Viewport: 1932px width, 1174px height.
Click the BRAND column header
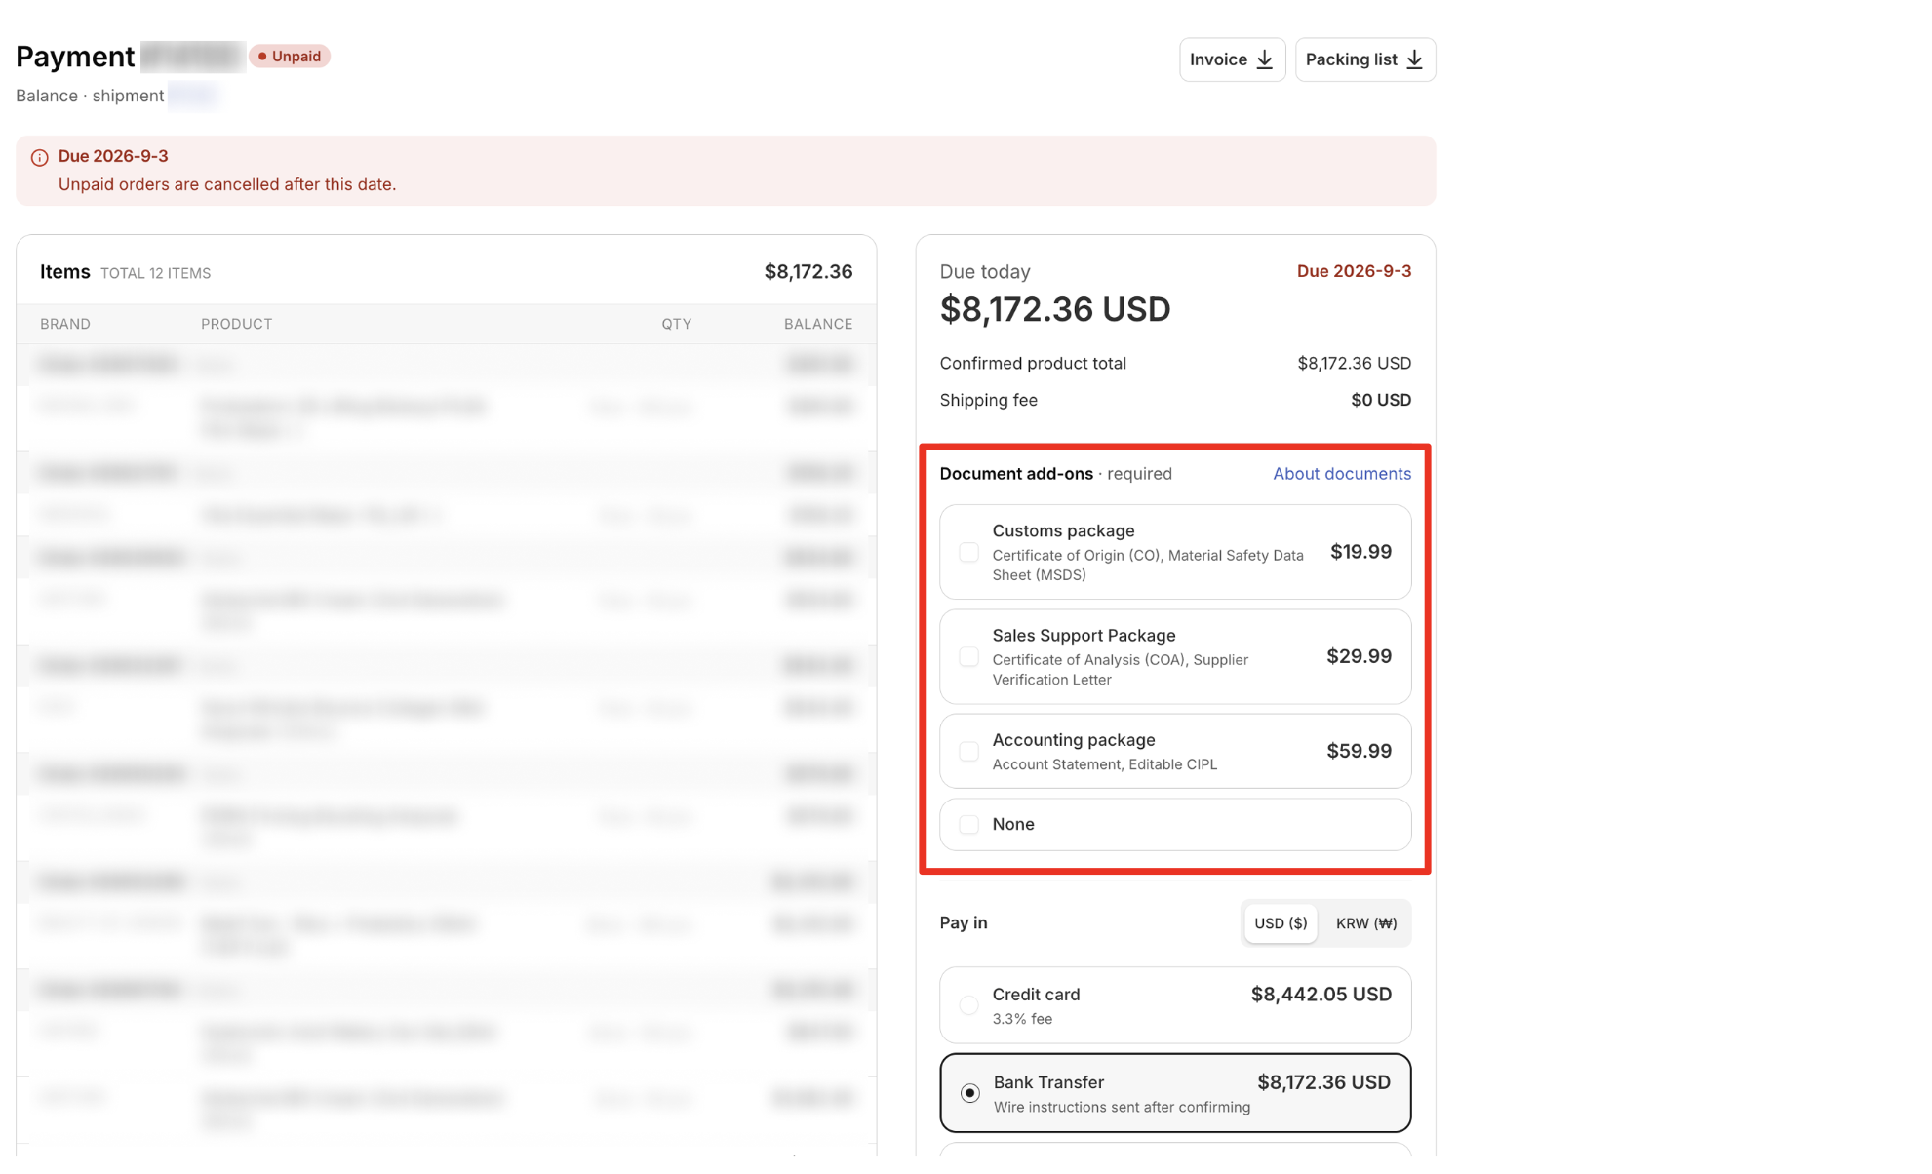pos(65,324)
